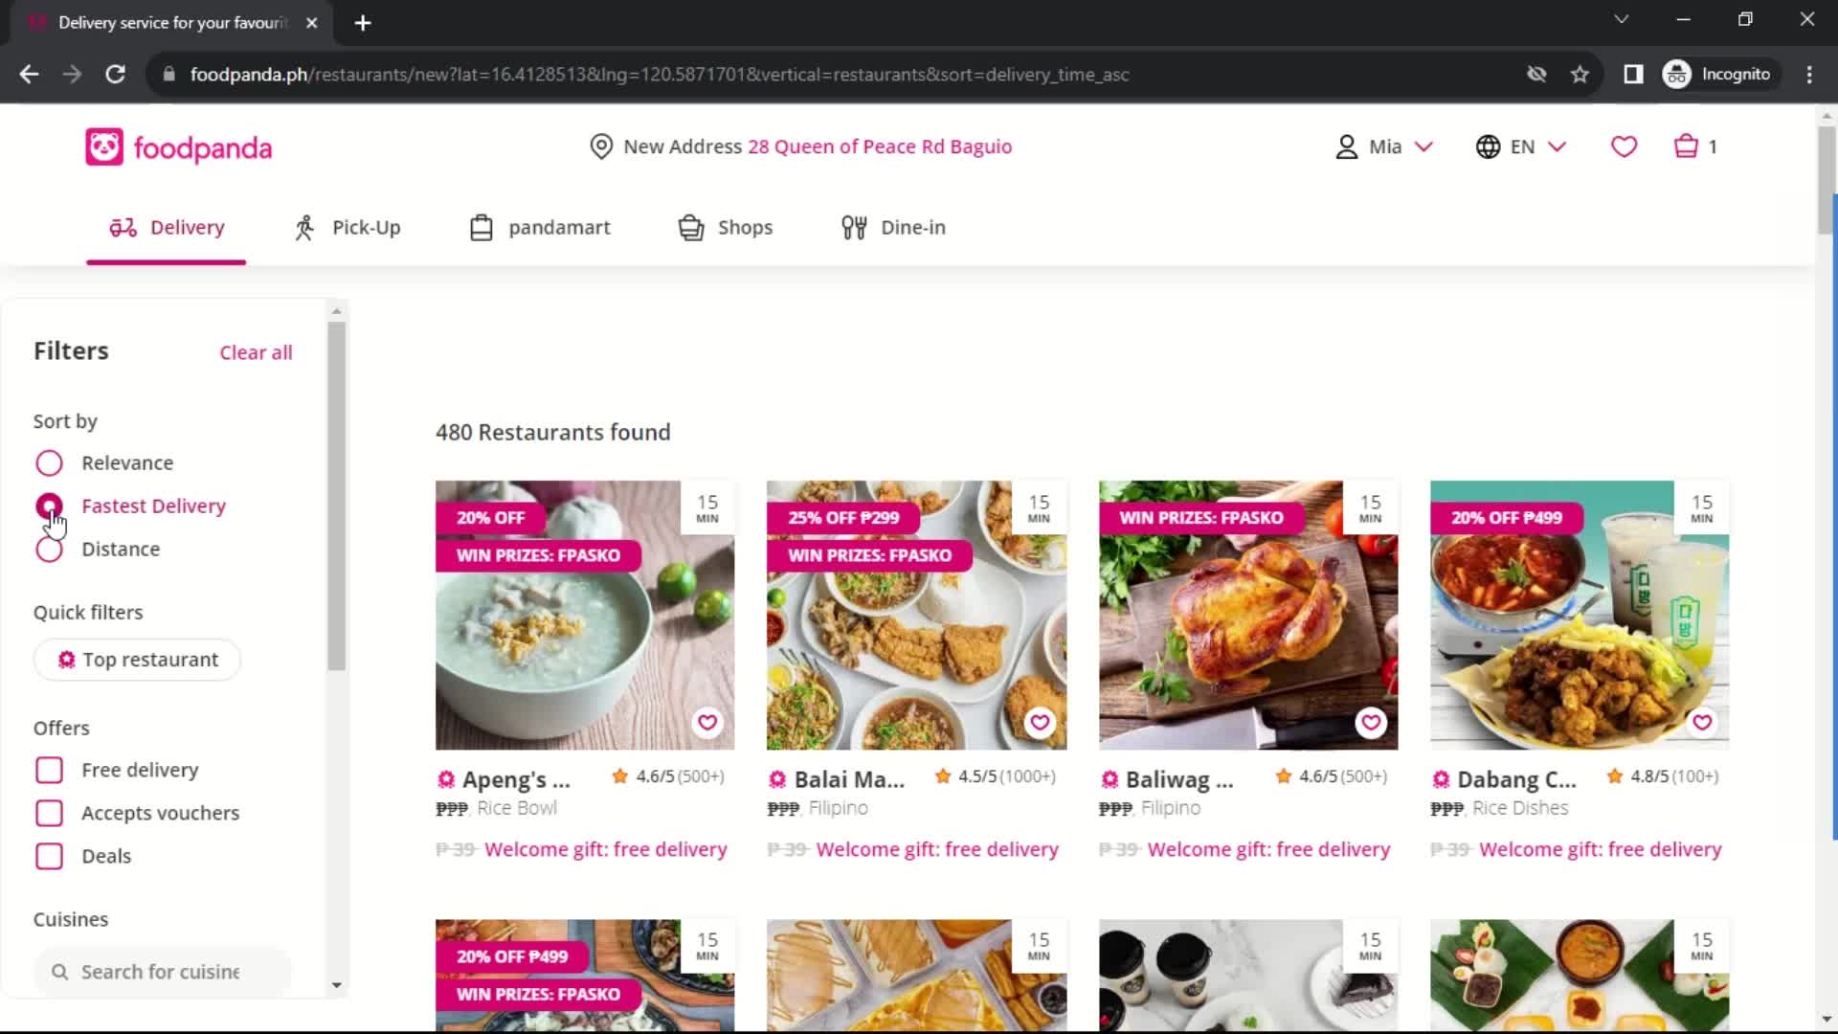Screen dimensions: 1838x1034
Task: Open the Balai Ma... restaurant name link
Action: (x=849, y=780)
